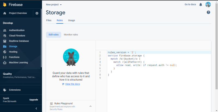
Task: Click the help question mark icon
Action: click(x=208, y=12)
